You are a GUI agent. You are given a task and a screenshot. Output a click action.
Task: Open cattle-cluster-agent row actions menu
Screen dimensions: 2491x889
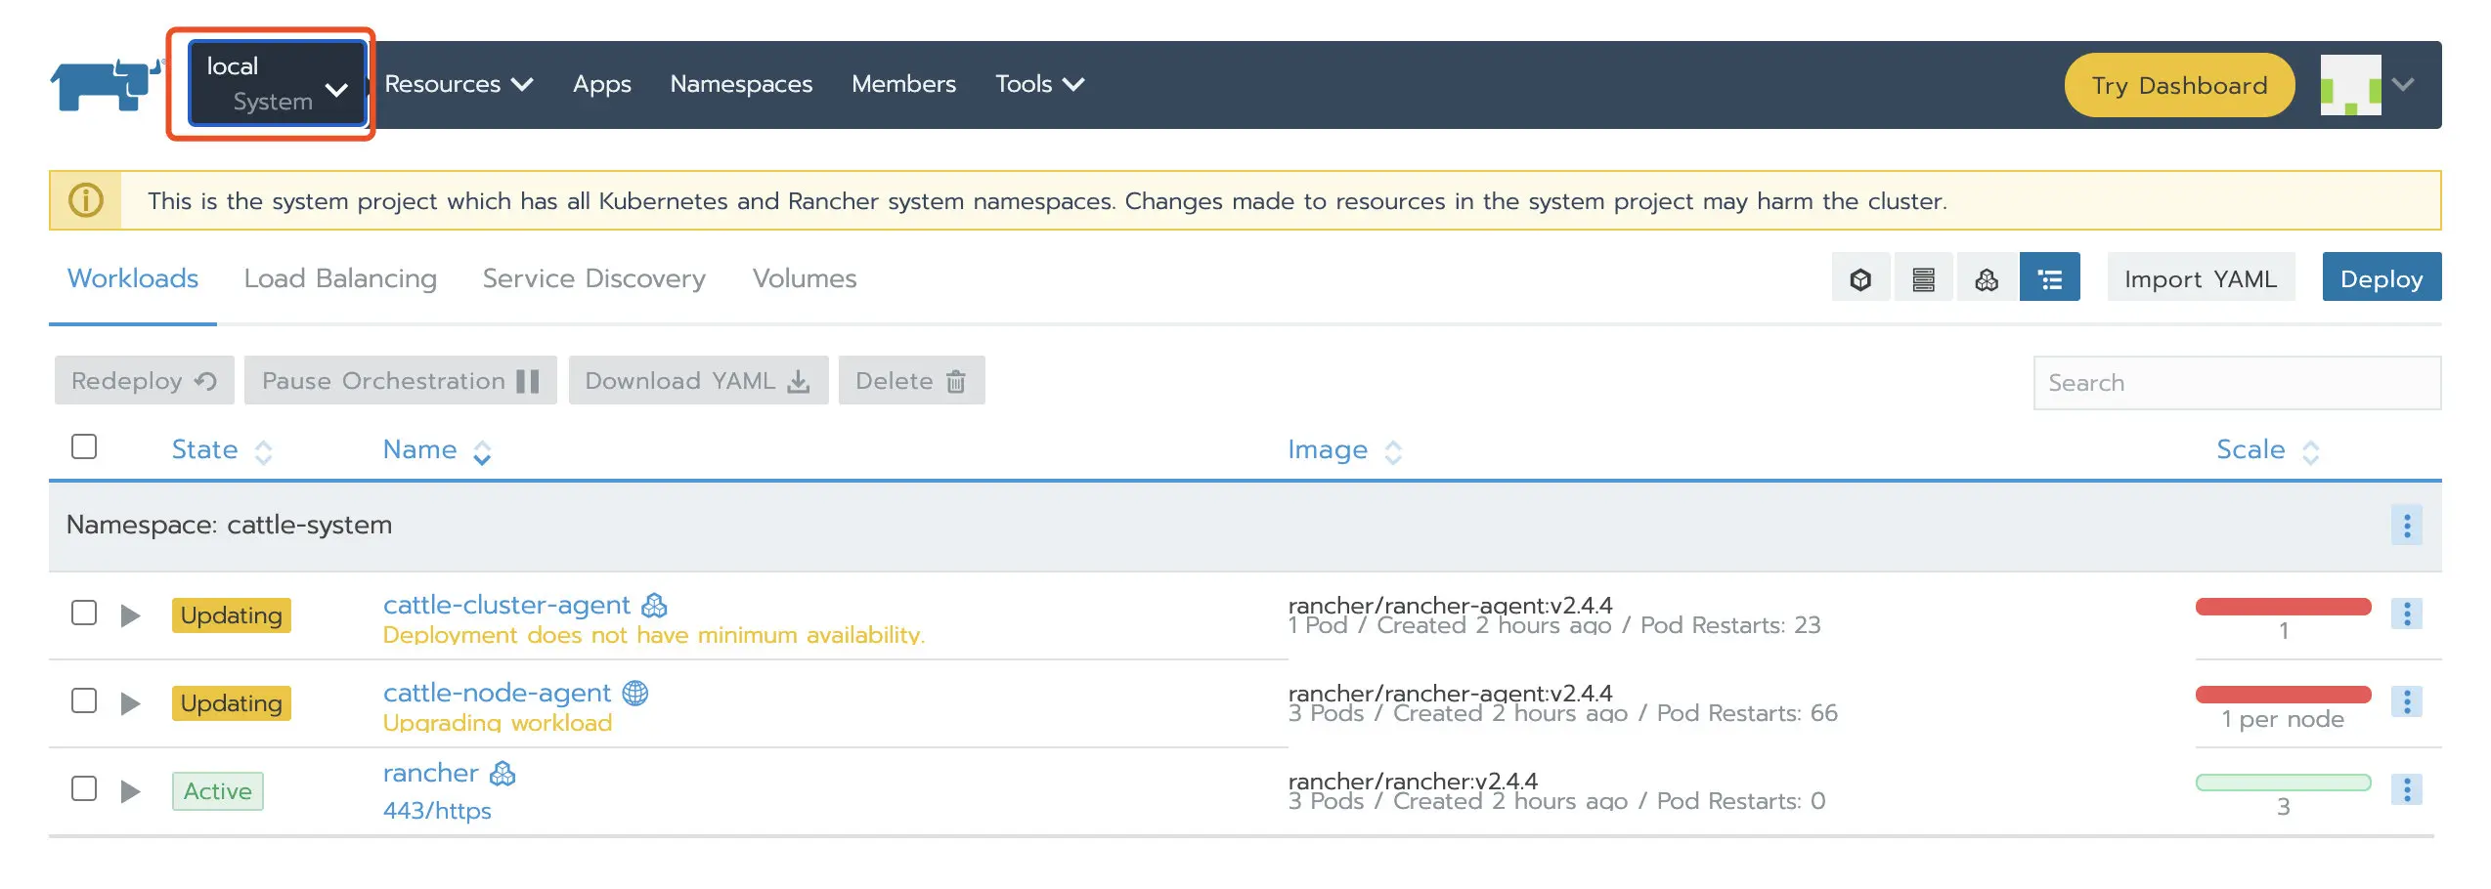click(2406, 614)
